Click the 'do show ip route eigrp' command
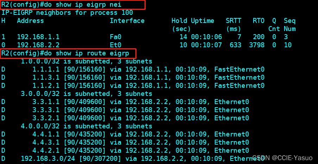Image resolution: width=318 pixels, height=164 pixels. point(88,54)
